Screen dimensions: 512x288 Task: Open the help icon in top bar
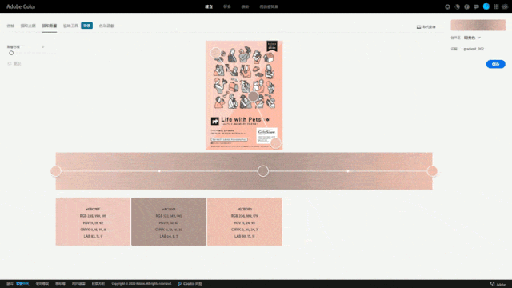pos(466,6)
